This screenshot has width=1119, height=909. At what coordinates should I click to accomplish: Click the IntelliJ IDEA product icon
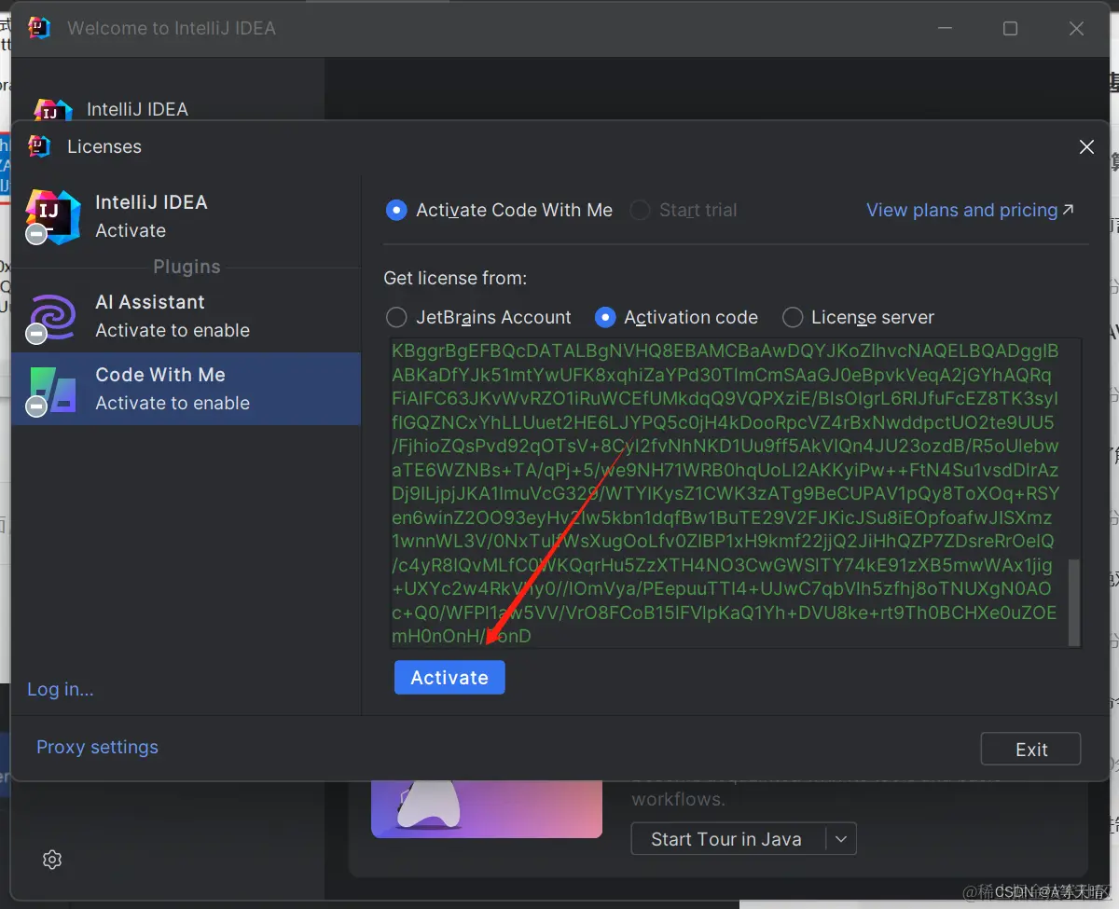[x=52, y=215]
